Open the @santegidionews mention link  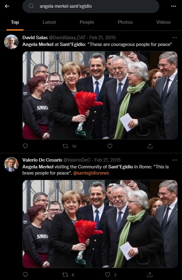click(x=91, y=173)
